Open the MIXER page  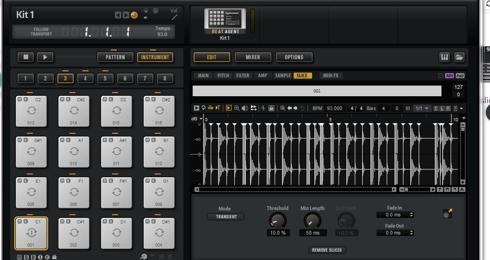point(253,57)
